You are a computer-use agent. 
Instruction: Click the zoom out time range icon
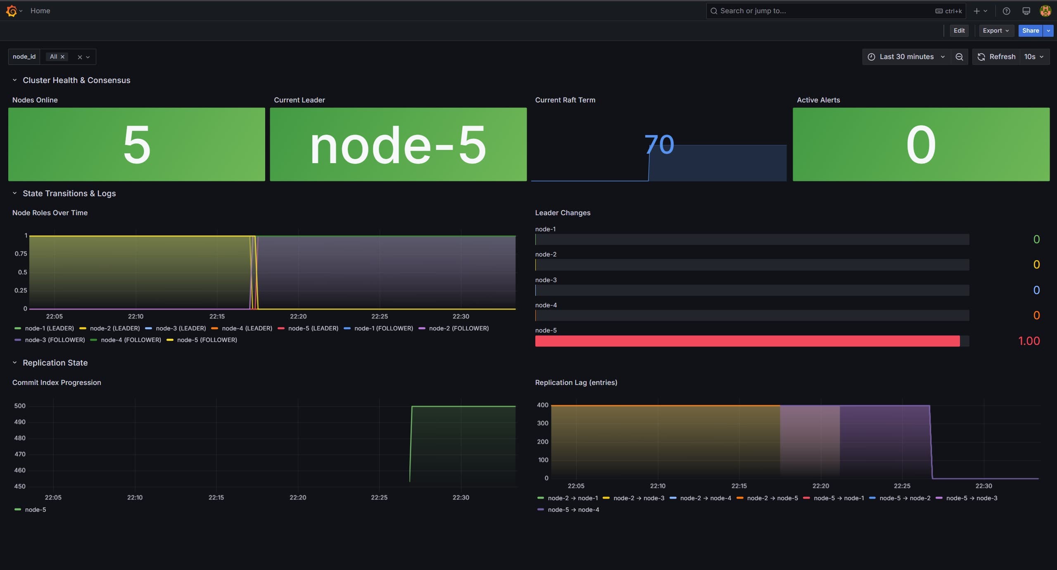click(x=959, y=57)
